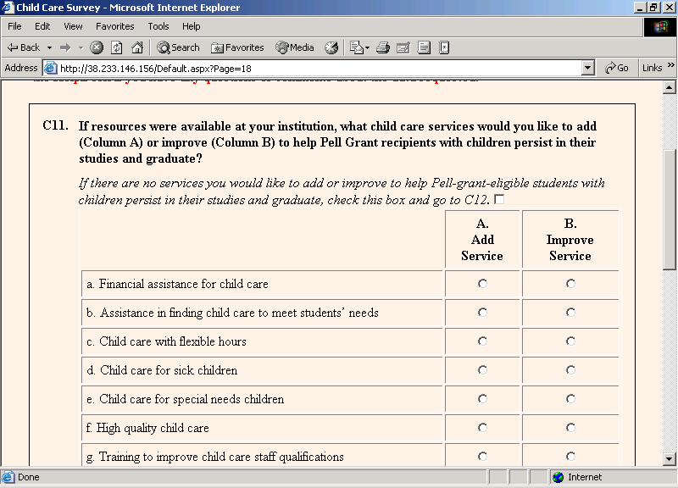The height and width of the screenshot is (488, 678).
Task: Select Add Service for flexible hours
Action: [x=482, y=341]
